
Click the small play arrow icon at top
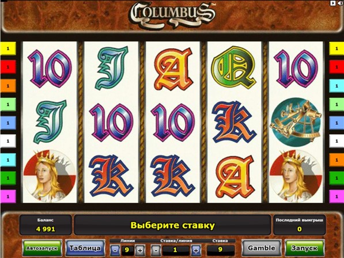(x=333, y=3)
